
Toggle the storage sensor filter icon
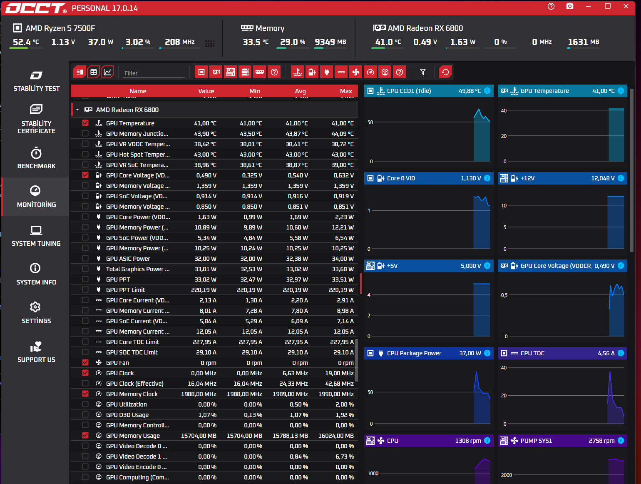click(x=245, y=72)
